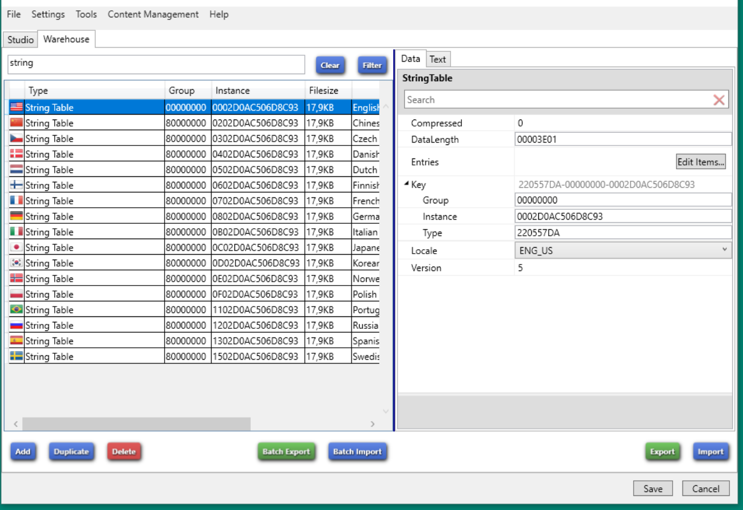Click the Save button
This screenshot has height=510, width=743.
(x=653, y=488)
